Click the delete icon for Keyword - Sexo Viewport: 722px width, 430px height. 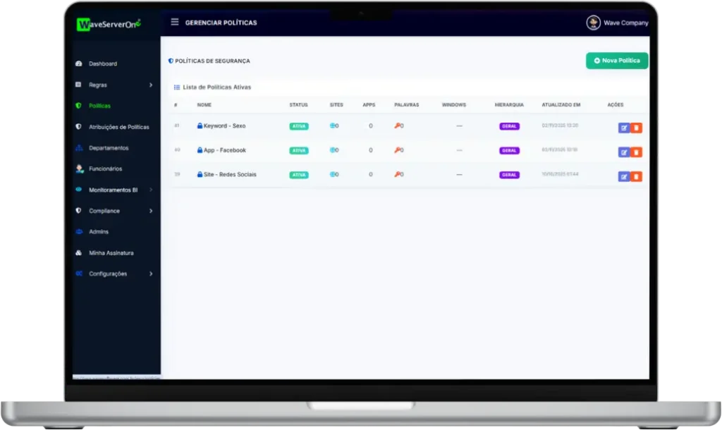point(636,128)
